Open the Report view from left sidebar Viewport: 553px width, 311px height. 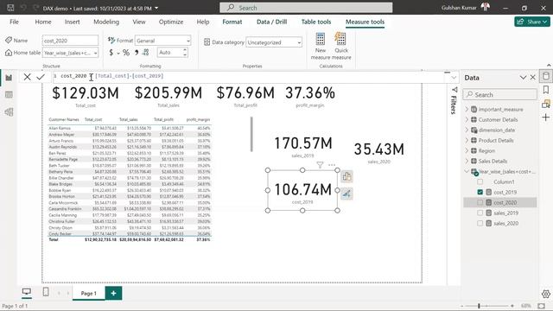[9, 78]
